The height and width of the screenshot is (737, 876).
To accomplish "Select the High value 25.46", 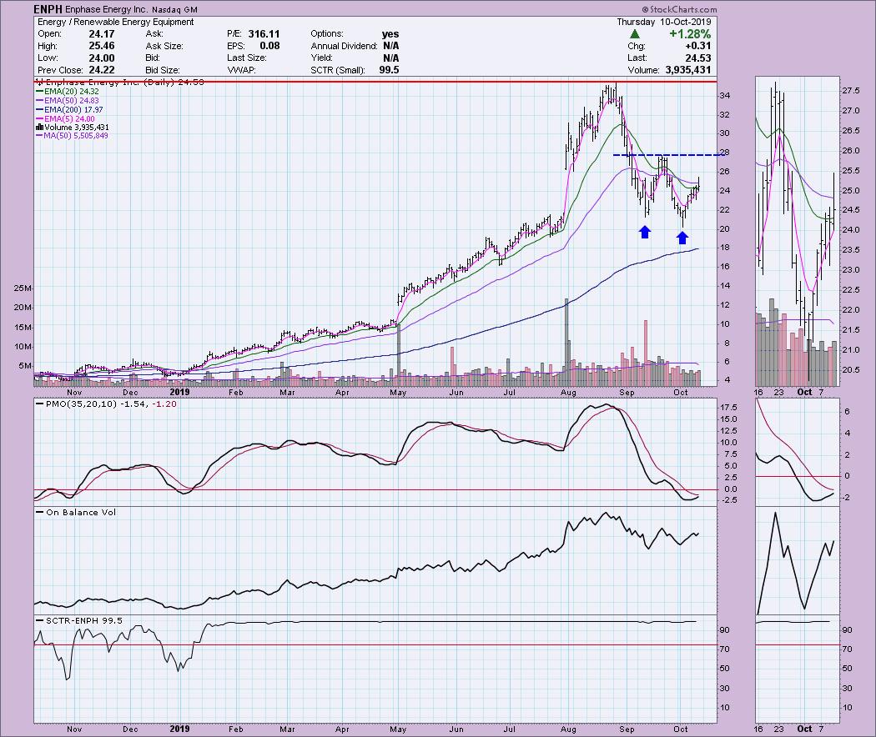I will coord(102,46).
